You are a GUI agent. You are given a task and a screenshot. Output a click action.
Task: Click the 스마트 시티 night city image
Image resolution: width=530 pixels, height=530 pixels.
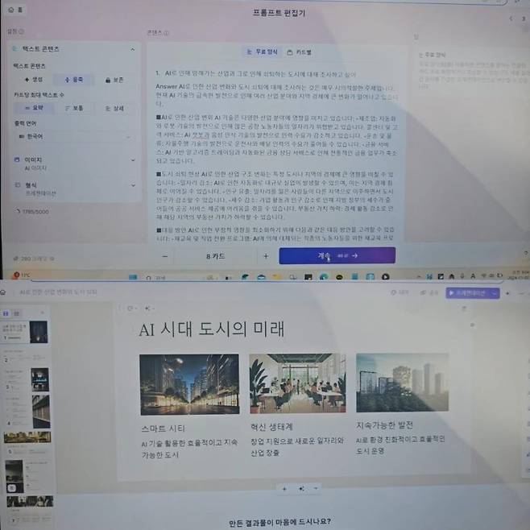189,384
